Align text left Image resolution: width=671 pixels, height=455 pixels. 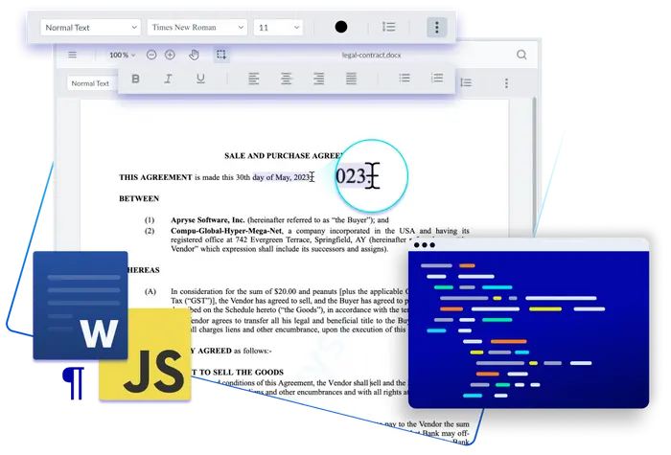[x=254, y=79]
